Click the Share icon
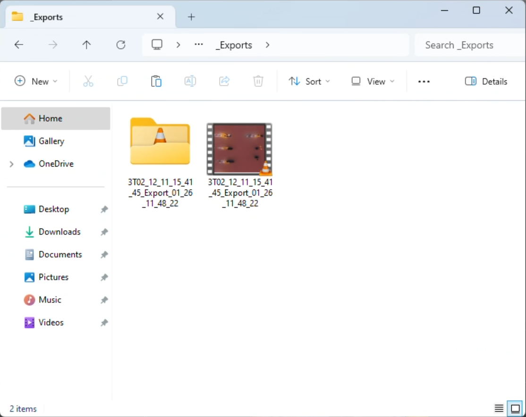The height and width of the screenshot is (417, 526). pyautogui.click(x=224, y=81)
